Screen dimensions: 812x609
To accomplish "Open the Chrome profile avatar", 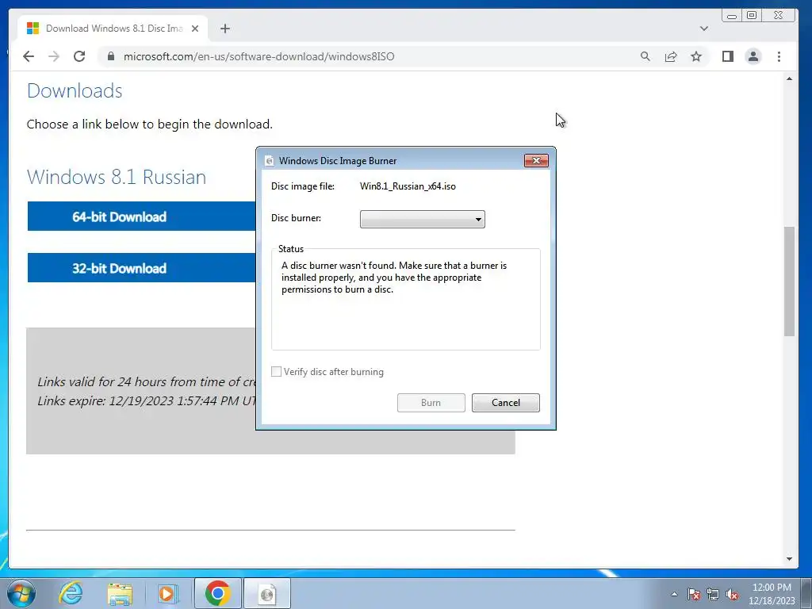I will tap(753, 56).
